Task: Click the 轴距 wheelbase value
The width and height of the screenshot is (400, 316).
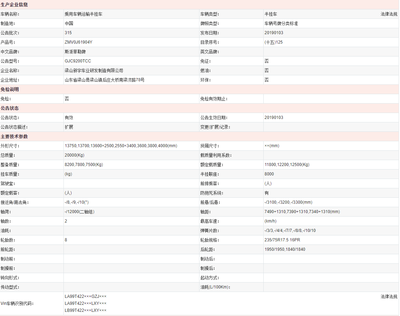Action: [302, 212]
